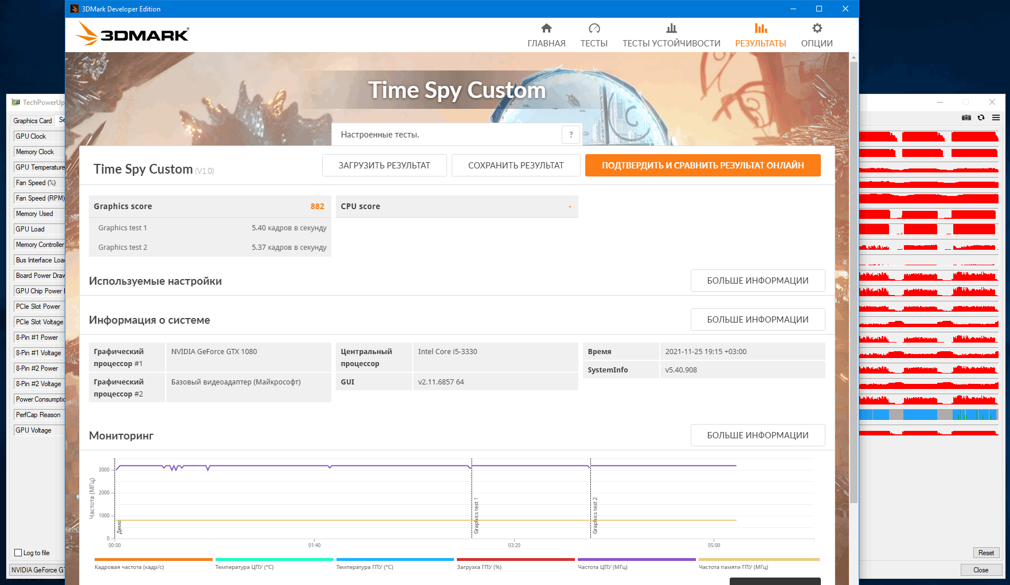Click ЗАГРУЗИТЬ РЕЗУЛЬТАТ button

[384, 165]
